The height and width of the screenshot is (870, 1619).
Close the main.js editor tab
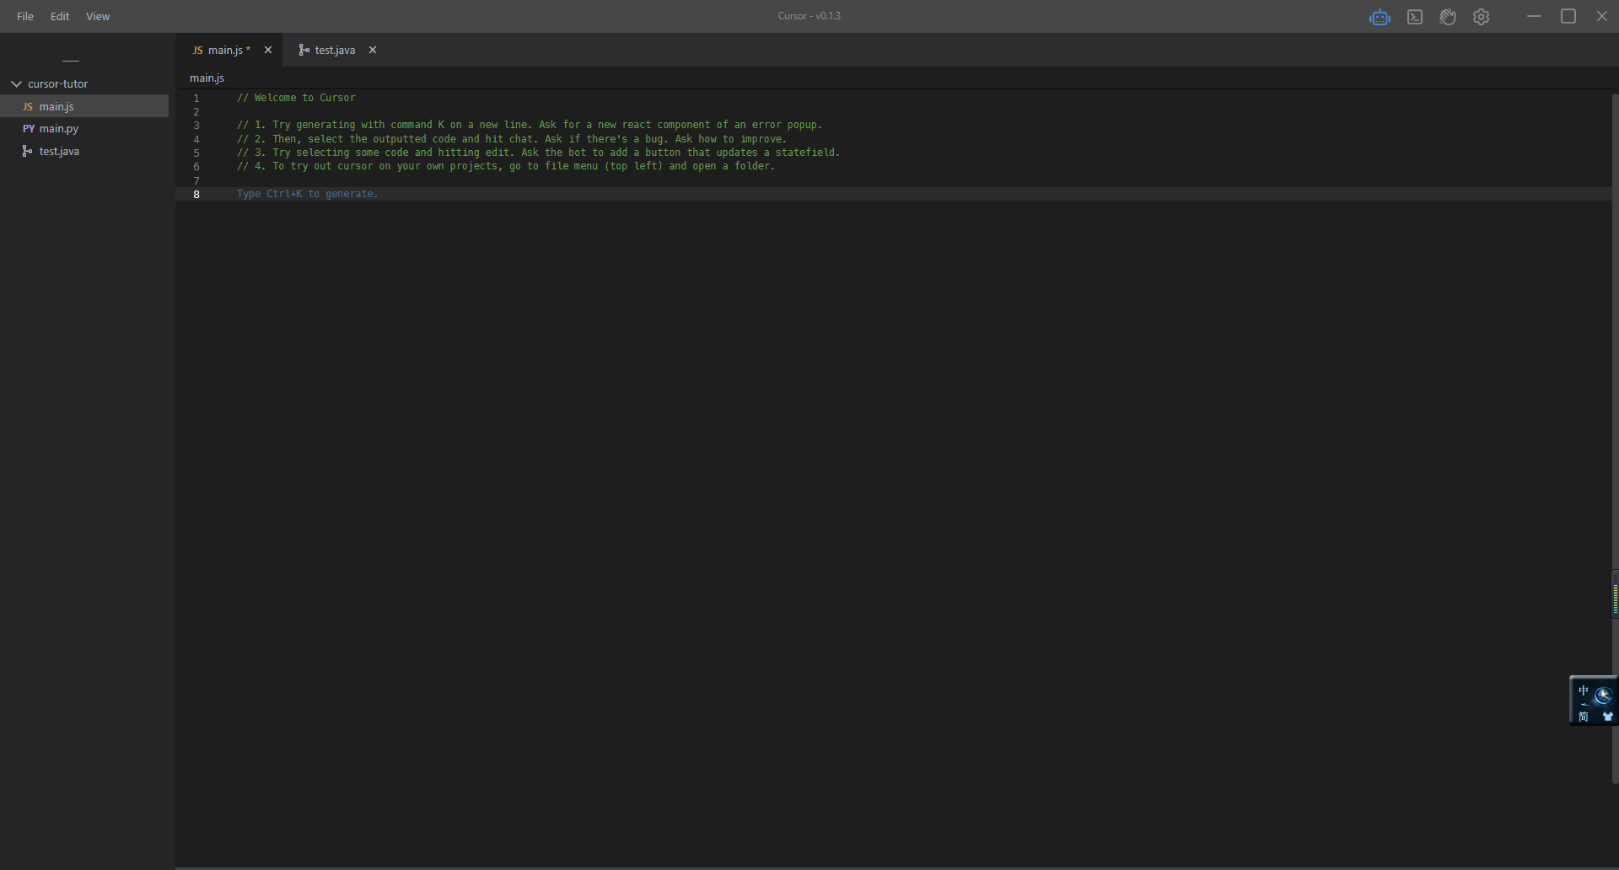pyautogui.click(x=268, y=51)
